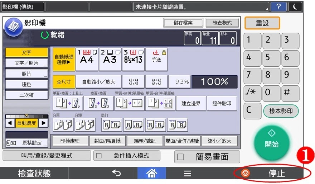Open 雙面/合併/連續 menu
Viewport: 315px width, 184px height.
pos(182,141)
